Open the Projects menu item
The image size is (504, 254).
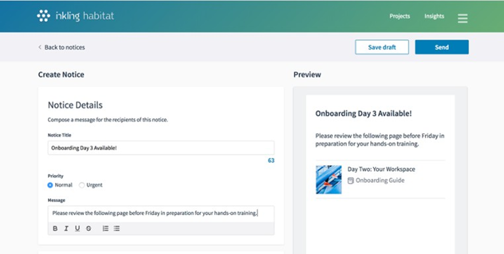(399, 16)
